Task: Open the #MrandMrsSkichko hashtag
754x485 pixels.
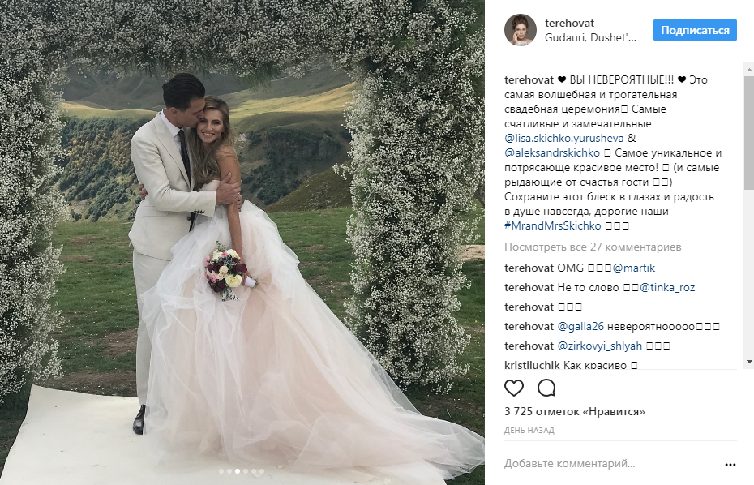Action: pos(552,225)
